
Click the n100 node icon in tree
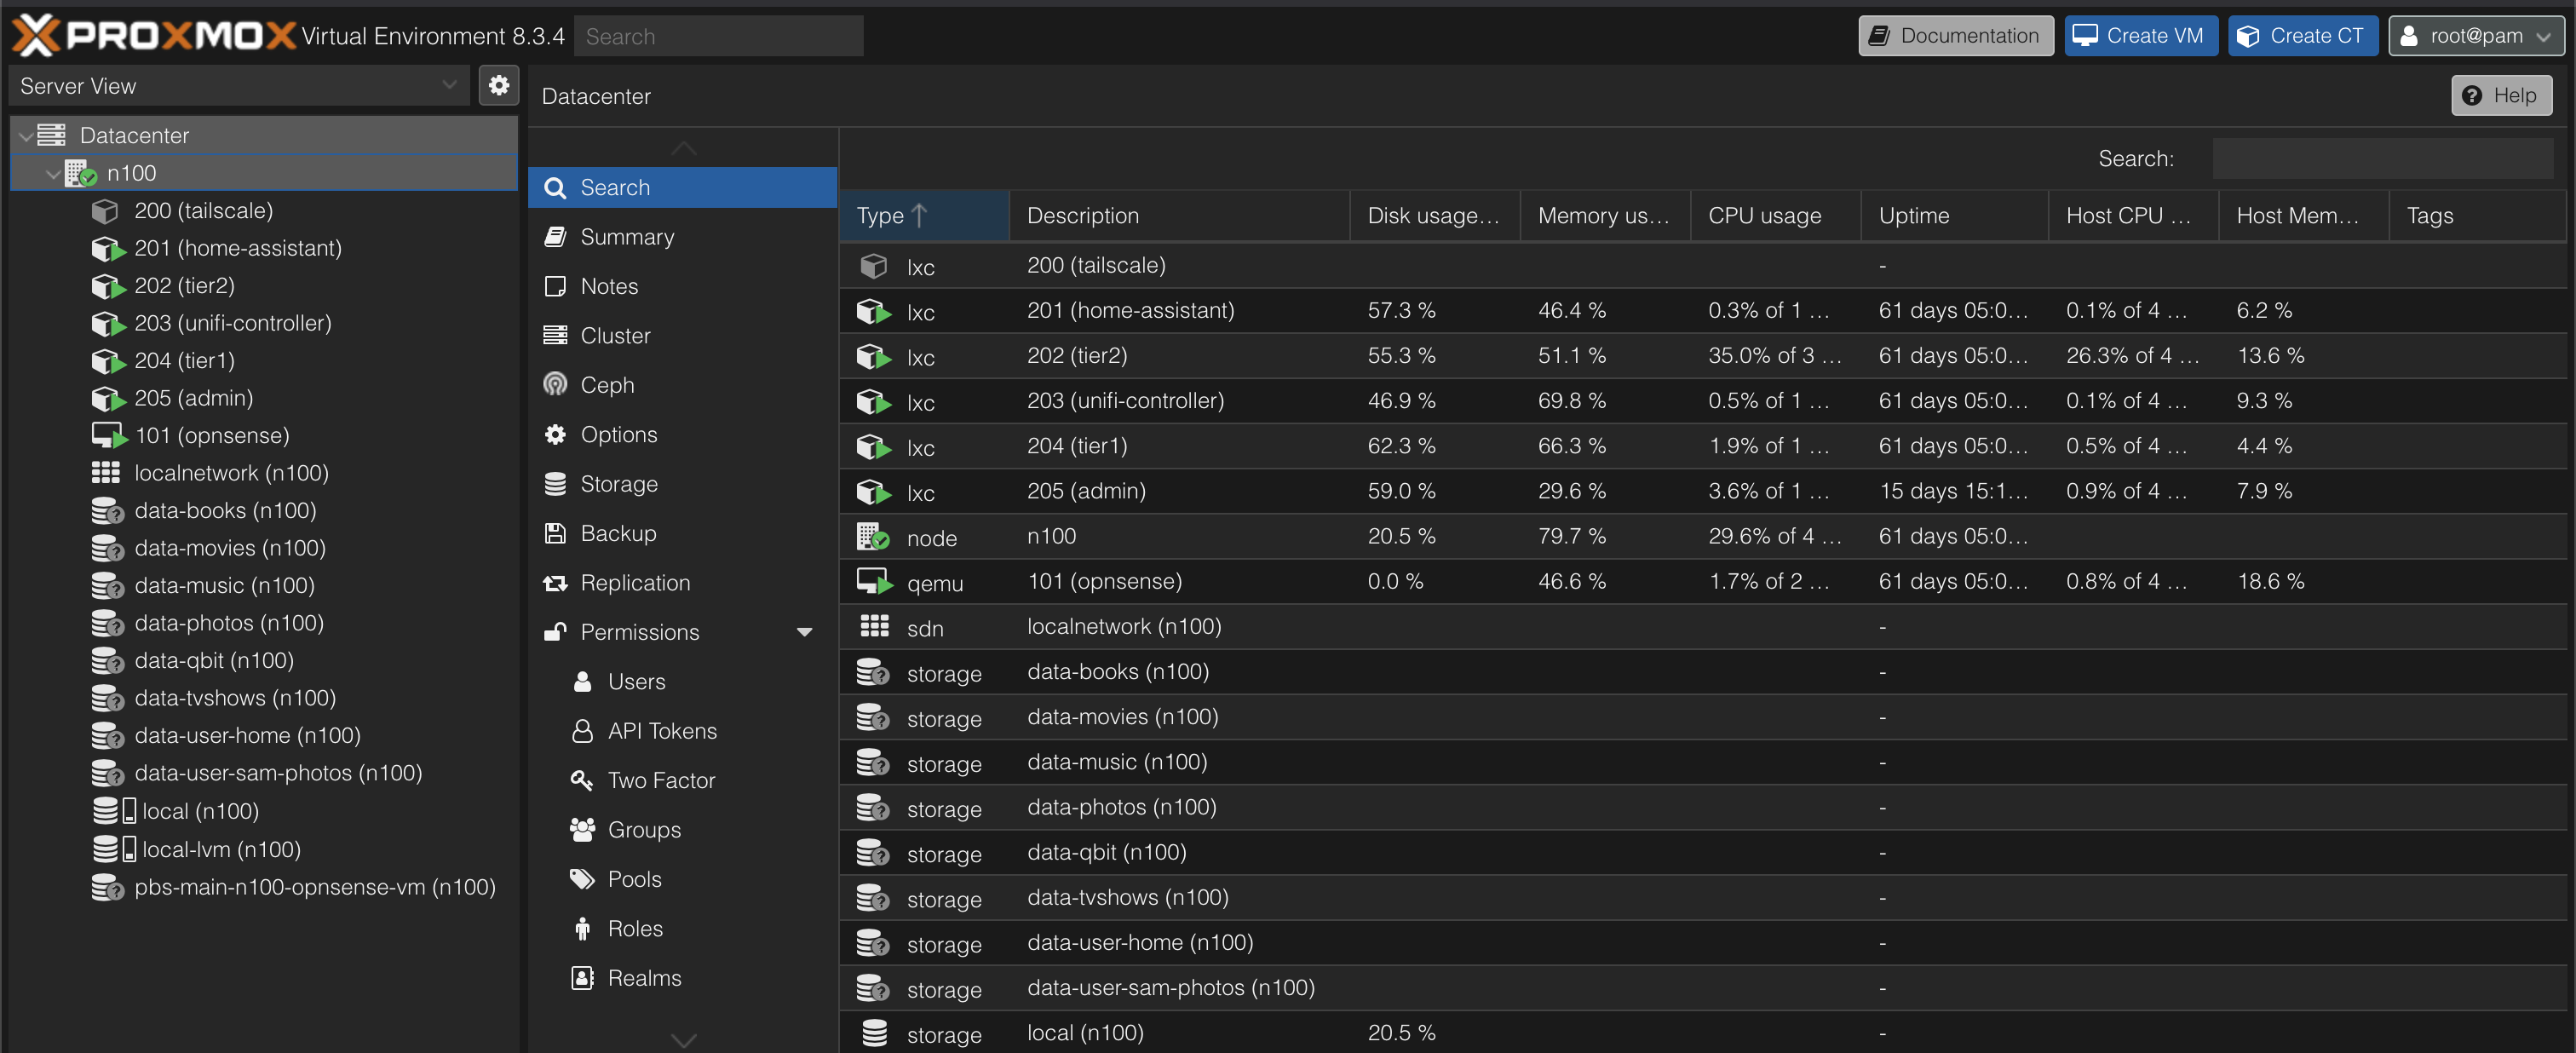81,173
